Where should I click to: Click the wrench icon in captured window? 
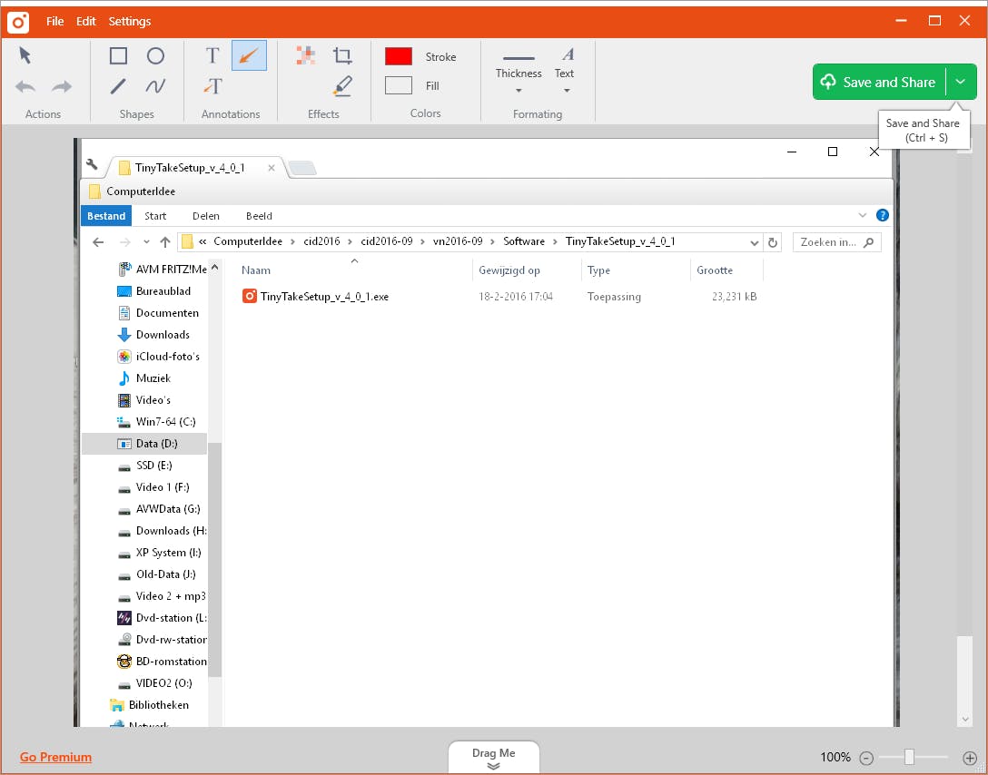point(92,165)
